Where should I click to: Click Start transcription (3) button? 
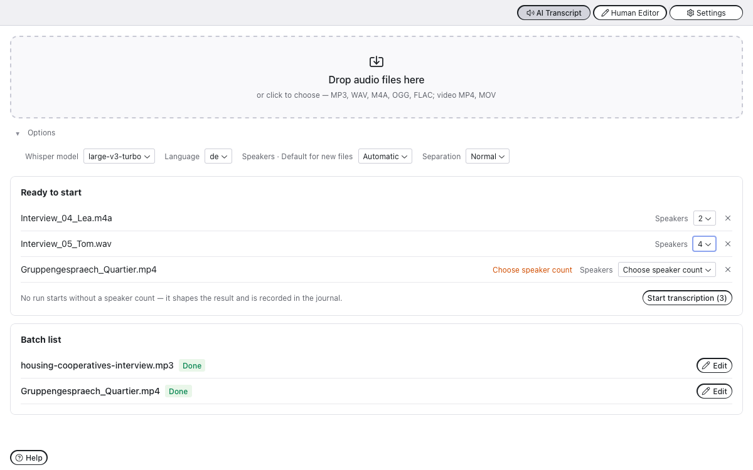pos(687,298)
